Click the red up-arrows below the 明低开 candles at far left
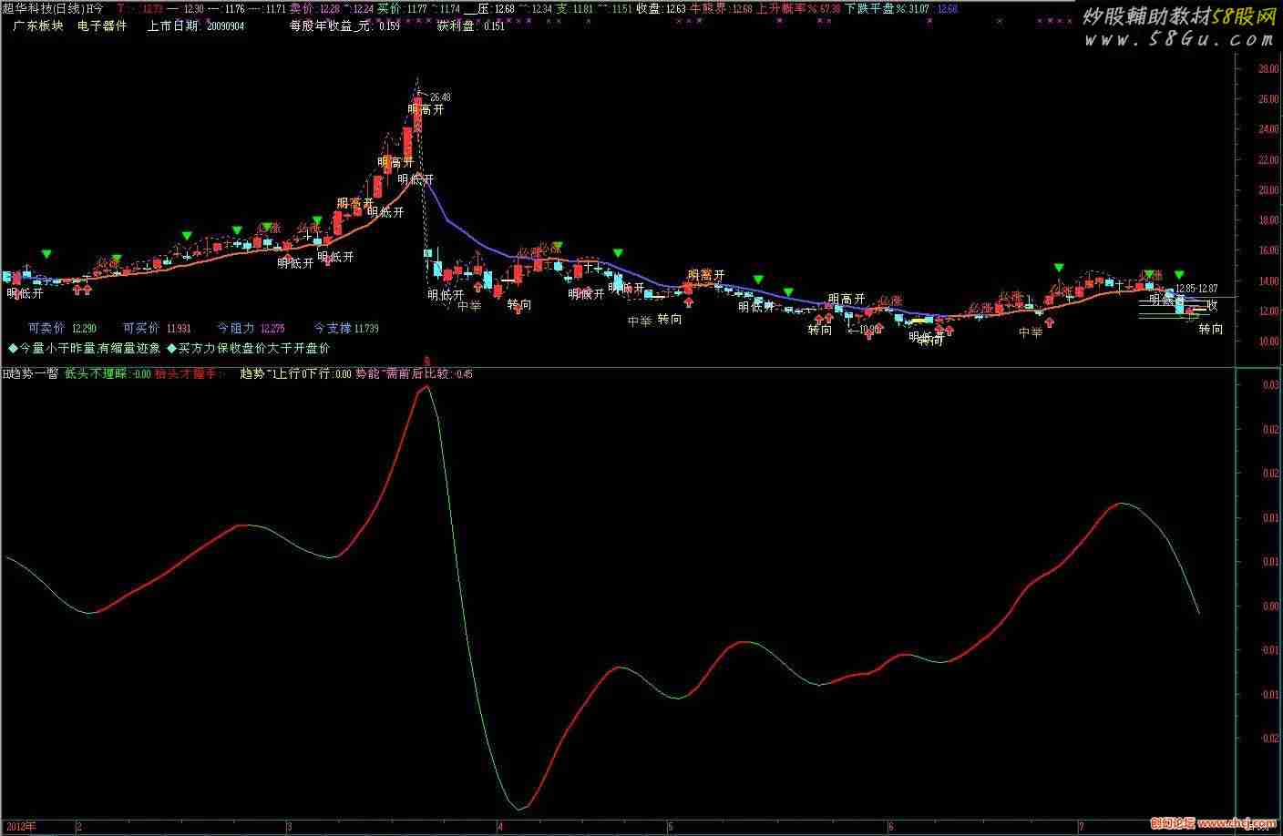This screenshot has width=1283, height=836. click(x=82, y=289)
